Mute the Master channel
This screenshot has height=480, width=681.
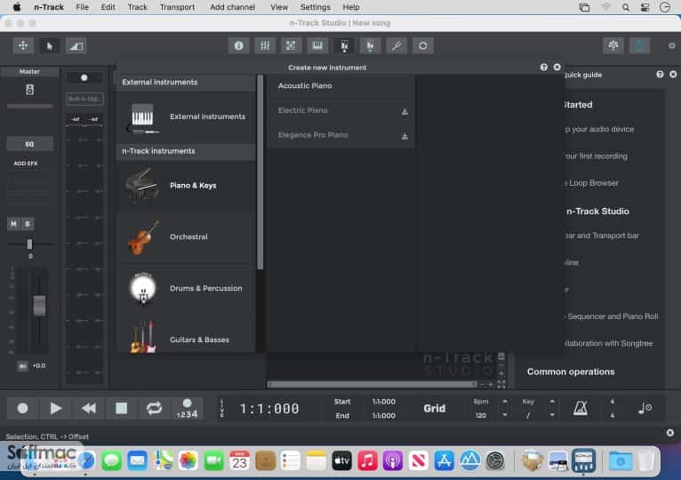(x=13, y=224)
